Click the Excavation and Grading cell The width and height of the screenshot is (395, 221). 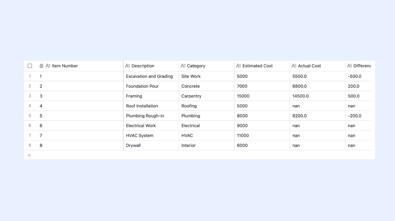click(151, 76)
